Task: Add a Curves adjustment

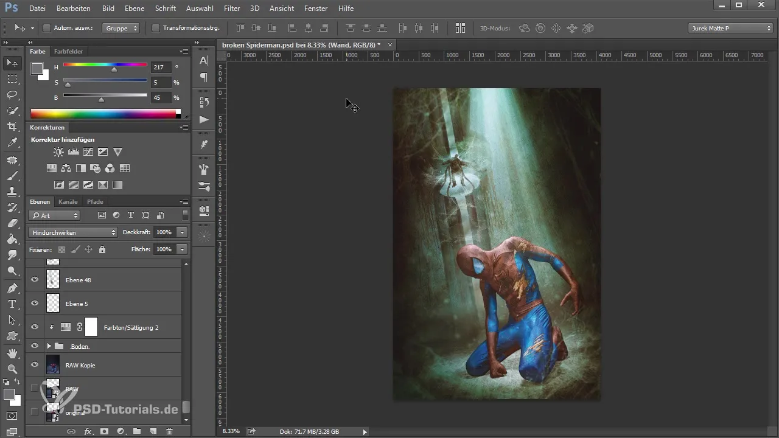Action: [88, 152]
